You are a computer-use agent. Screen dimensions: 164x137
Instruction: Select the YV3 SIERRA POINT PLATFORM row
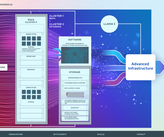coord(75,83)
